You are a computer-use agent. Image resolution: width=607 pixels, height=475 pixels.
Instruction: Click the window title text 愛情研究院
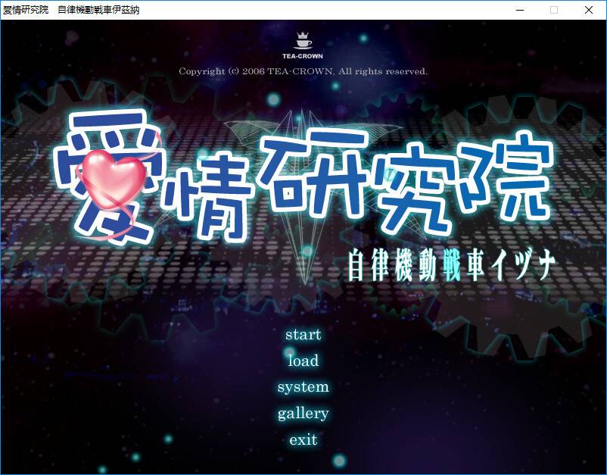coord(25,10)
